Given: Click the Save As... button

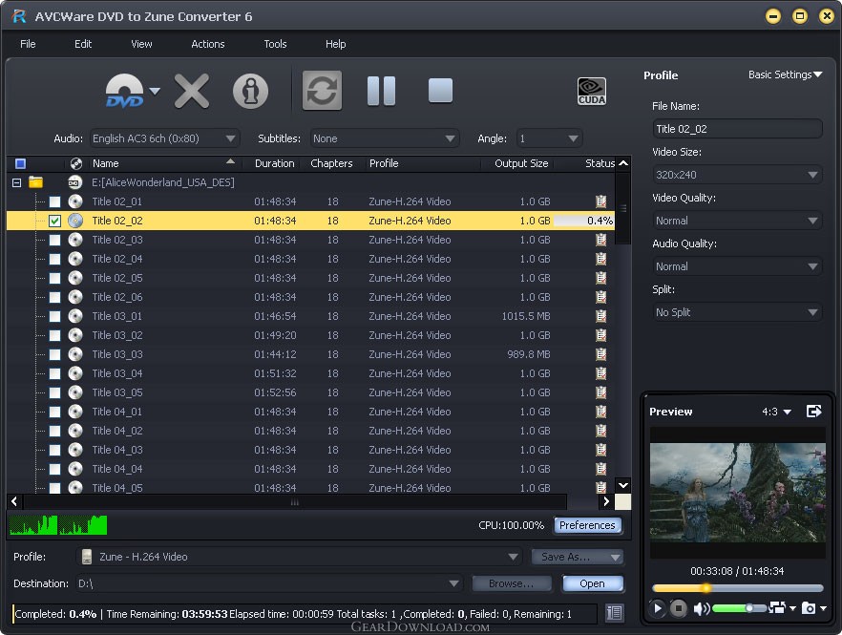Looking at the screenshot, I should pos(577,557).
